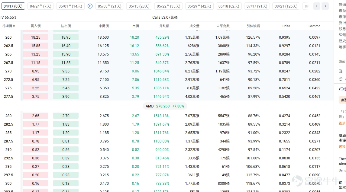Select the 04/17 (0天) expiry tab
This screenshot has height=192, width=346.
13,6
